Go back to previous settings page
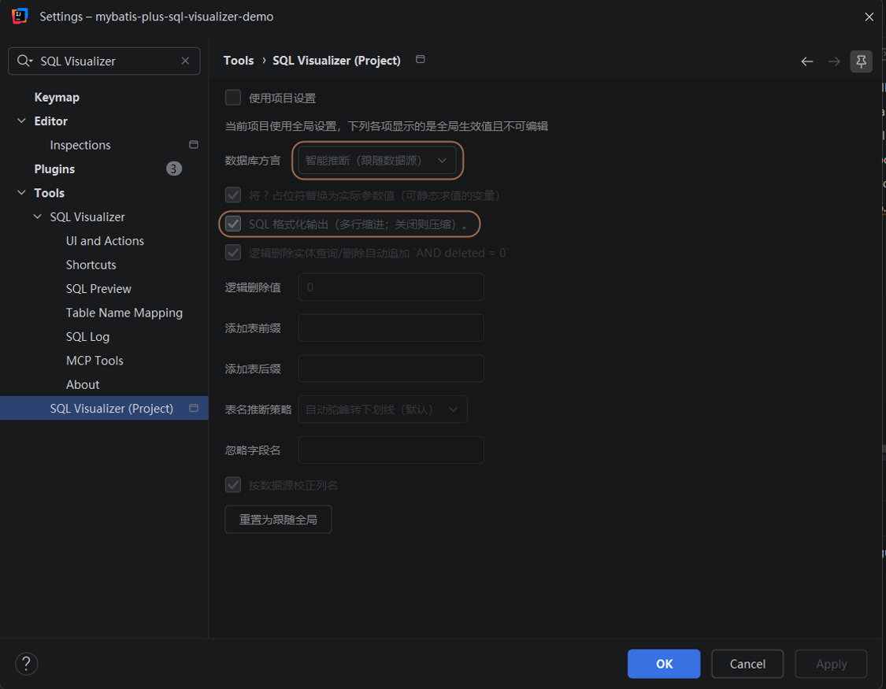This screenshot has height=689, width=886. 807,61
